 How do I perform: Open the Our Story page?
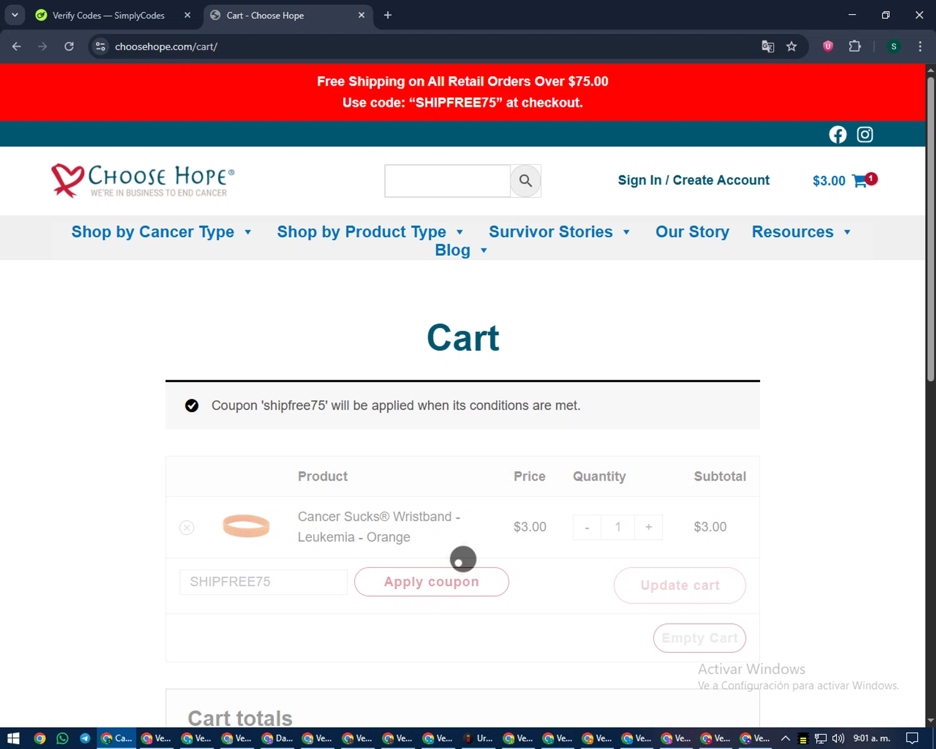pyautogui.click(x=692, y=232)
